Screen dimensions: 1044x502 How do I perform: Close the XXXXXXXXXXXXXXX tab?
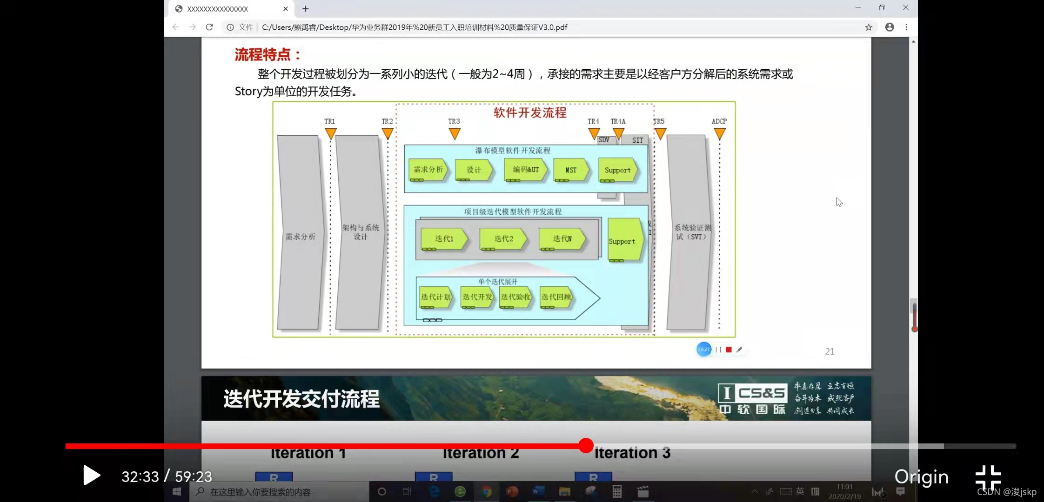286,9
